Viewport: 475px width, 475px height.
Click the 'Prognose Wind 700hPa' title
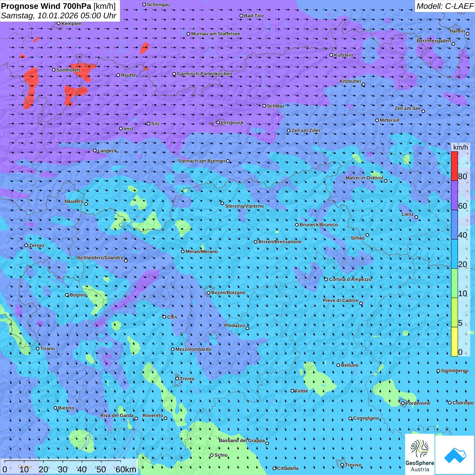coord(46,6)
